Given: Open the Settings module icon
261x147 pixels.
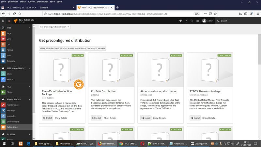Looking at the screenshot, I should 3,110.
